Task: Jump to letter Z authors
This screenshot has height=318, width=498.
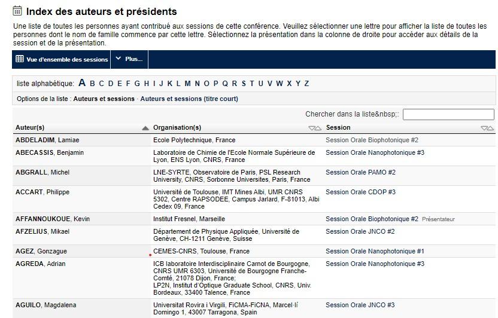Action: pyautogui.click(x=306, y=84)
